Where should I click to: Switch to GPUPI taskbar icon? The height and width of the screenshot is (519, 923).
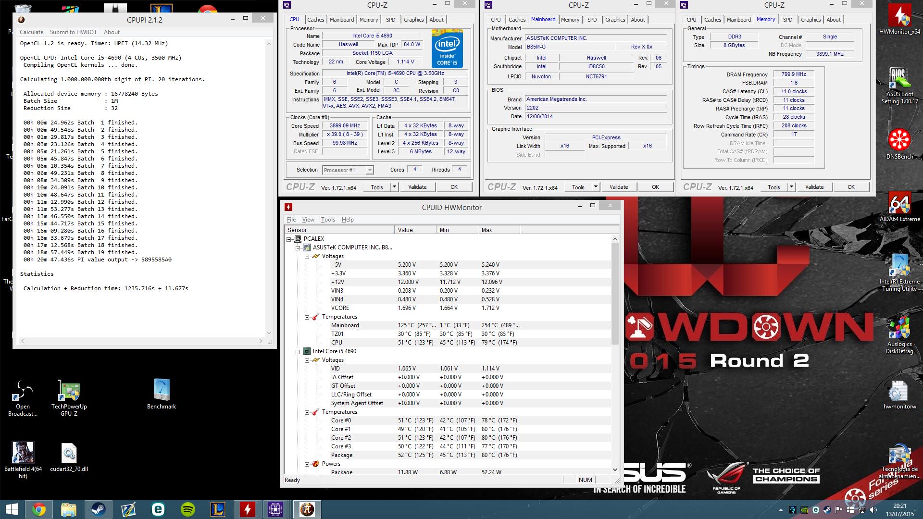tap(307, 509)
